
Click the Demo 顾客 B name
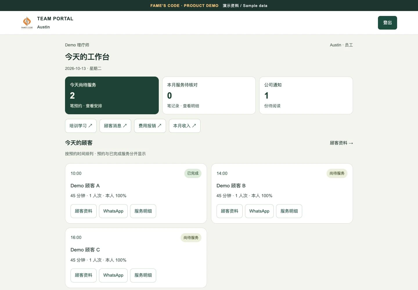tap(231, 186)
